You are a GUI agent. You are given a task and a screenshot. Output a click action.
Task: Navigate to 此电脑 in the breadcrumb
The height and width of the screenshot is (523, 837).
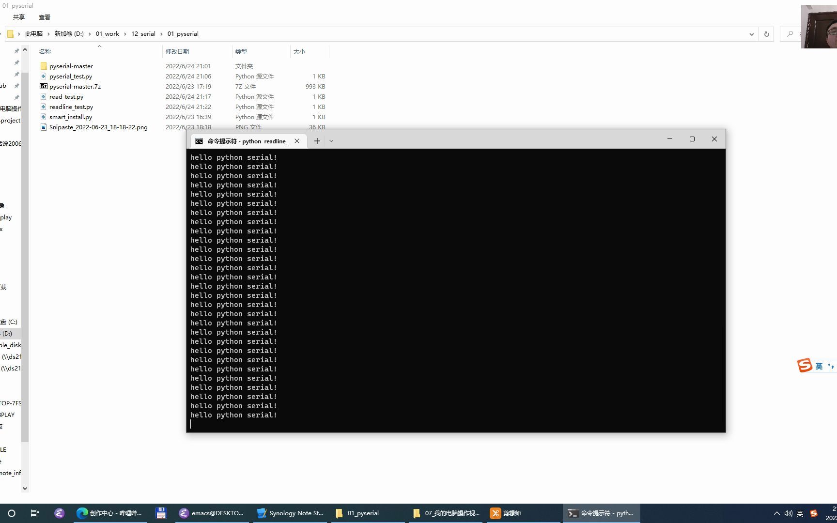[34, 34]
